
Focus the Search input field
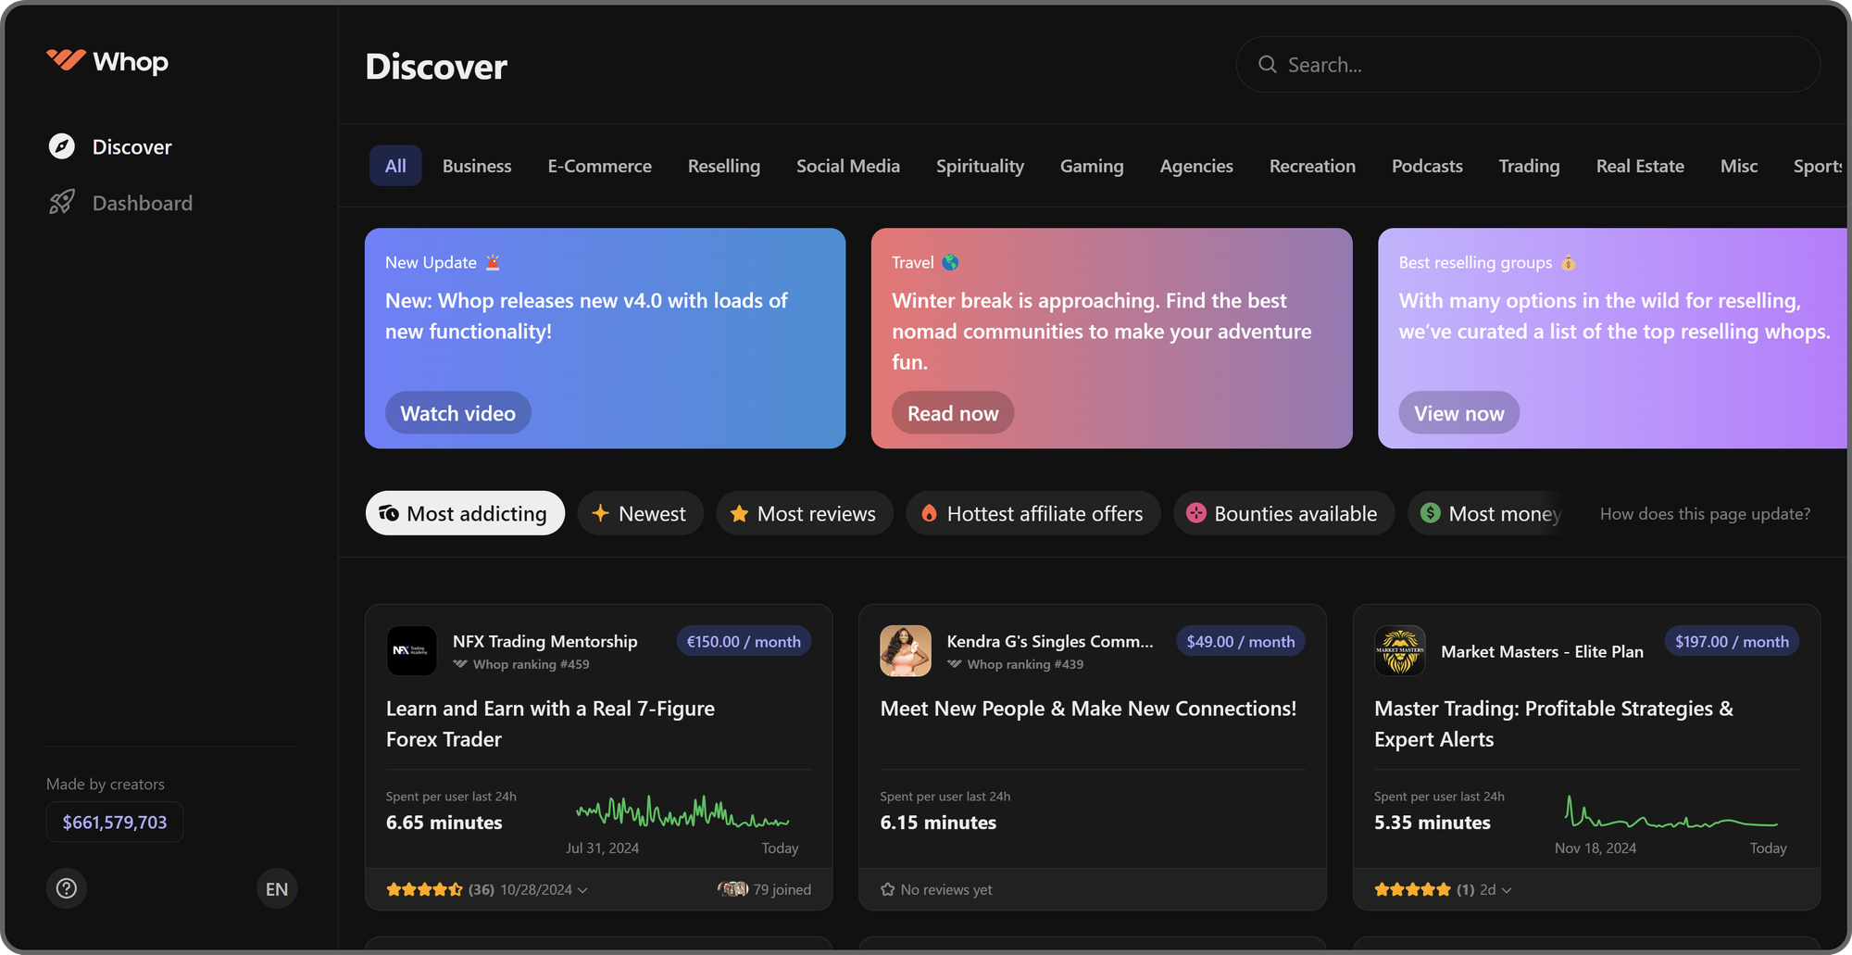1528,64
